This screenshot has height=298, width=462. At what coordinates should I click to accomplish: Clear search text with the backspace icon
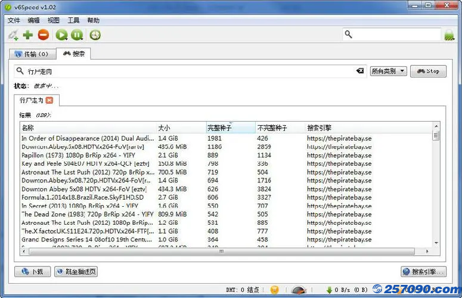[359, 71]
